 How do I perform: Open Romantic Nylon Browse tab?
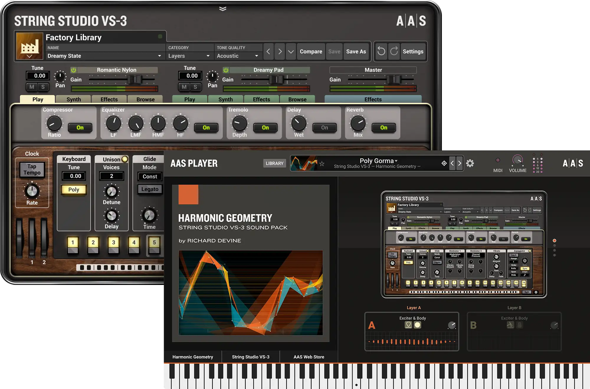coord(145,99)
